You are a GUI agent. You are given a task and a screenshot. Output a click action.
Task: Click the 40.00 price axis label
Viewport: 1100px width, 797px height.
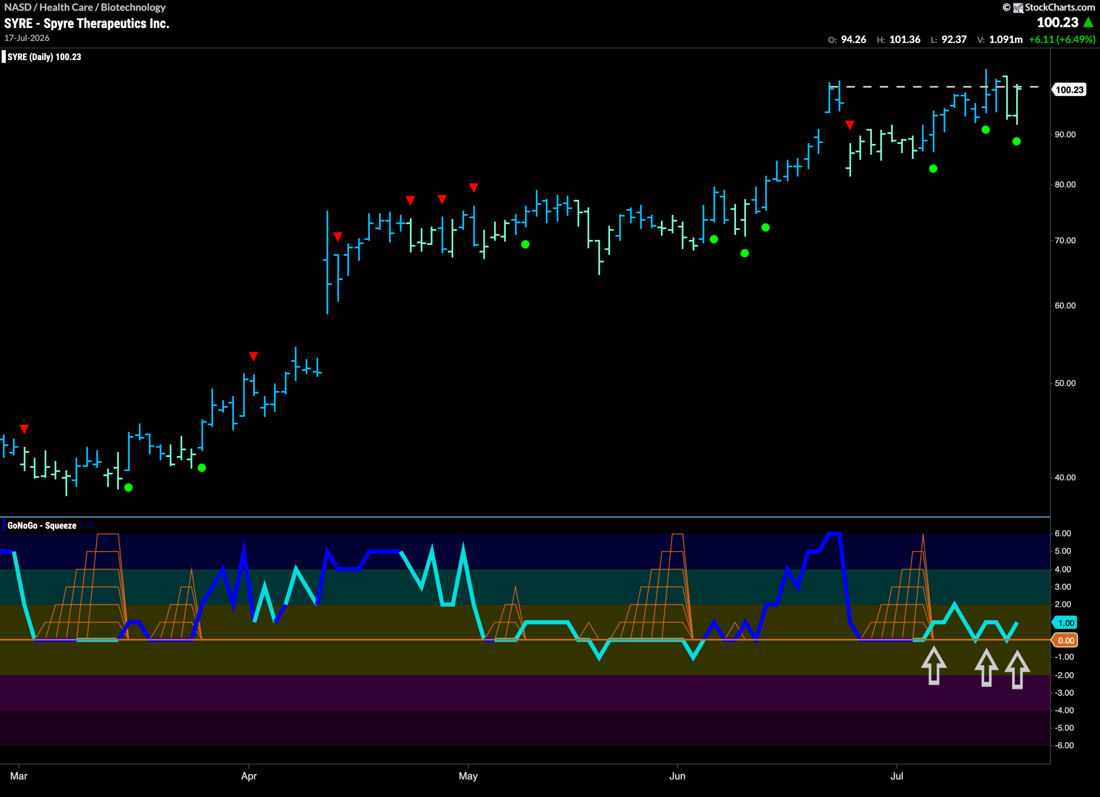pos(1065,477)
